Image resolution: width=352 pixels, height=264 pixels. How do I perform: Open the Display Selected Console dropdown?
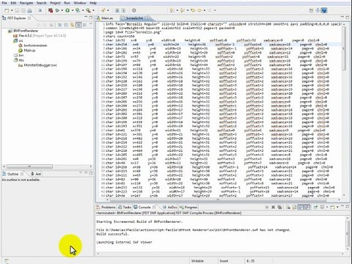tap(327, 208)
